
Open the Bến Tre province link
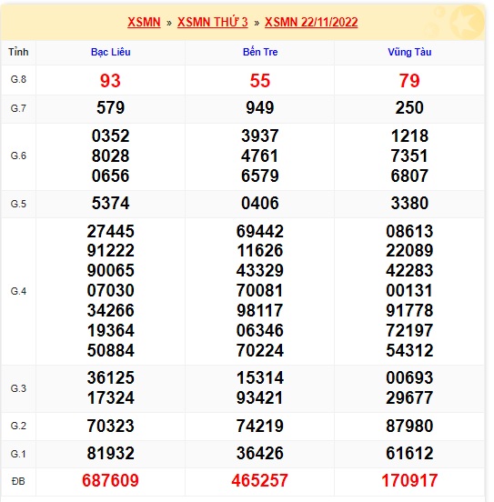tap(260, 52)
